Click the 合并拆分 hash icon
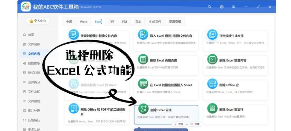This screenshot has height=131, width=291. [24, 82]
